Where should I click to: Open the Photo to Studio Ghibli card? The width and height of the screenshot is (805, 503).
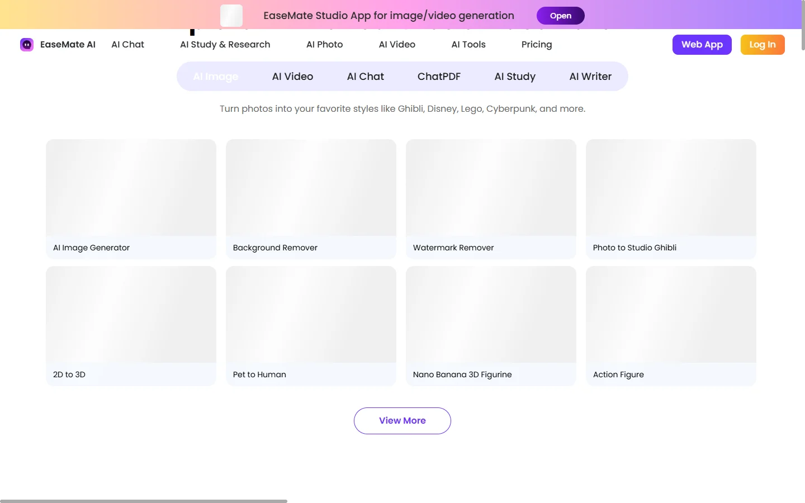point(671,199)
